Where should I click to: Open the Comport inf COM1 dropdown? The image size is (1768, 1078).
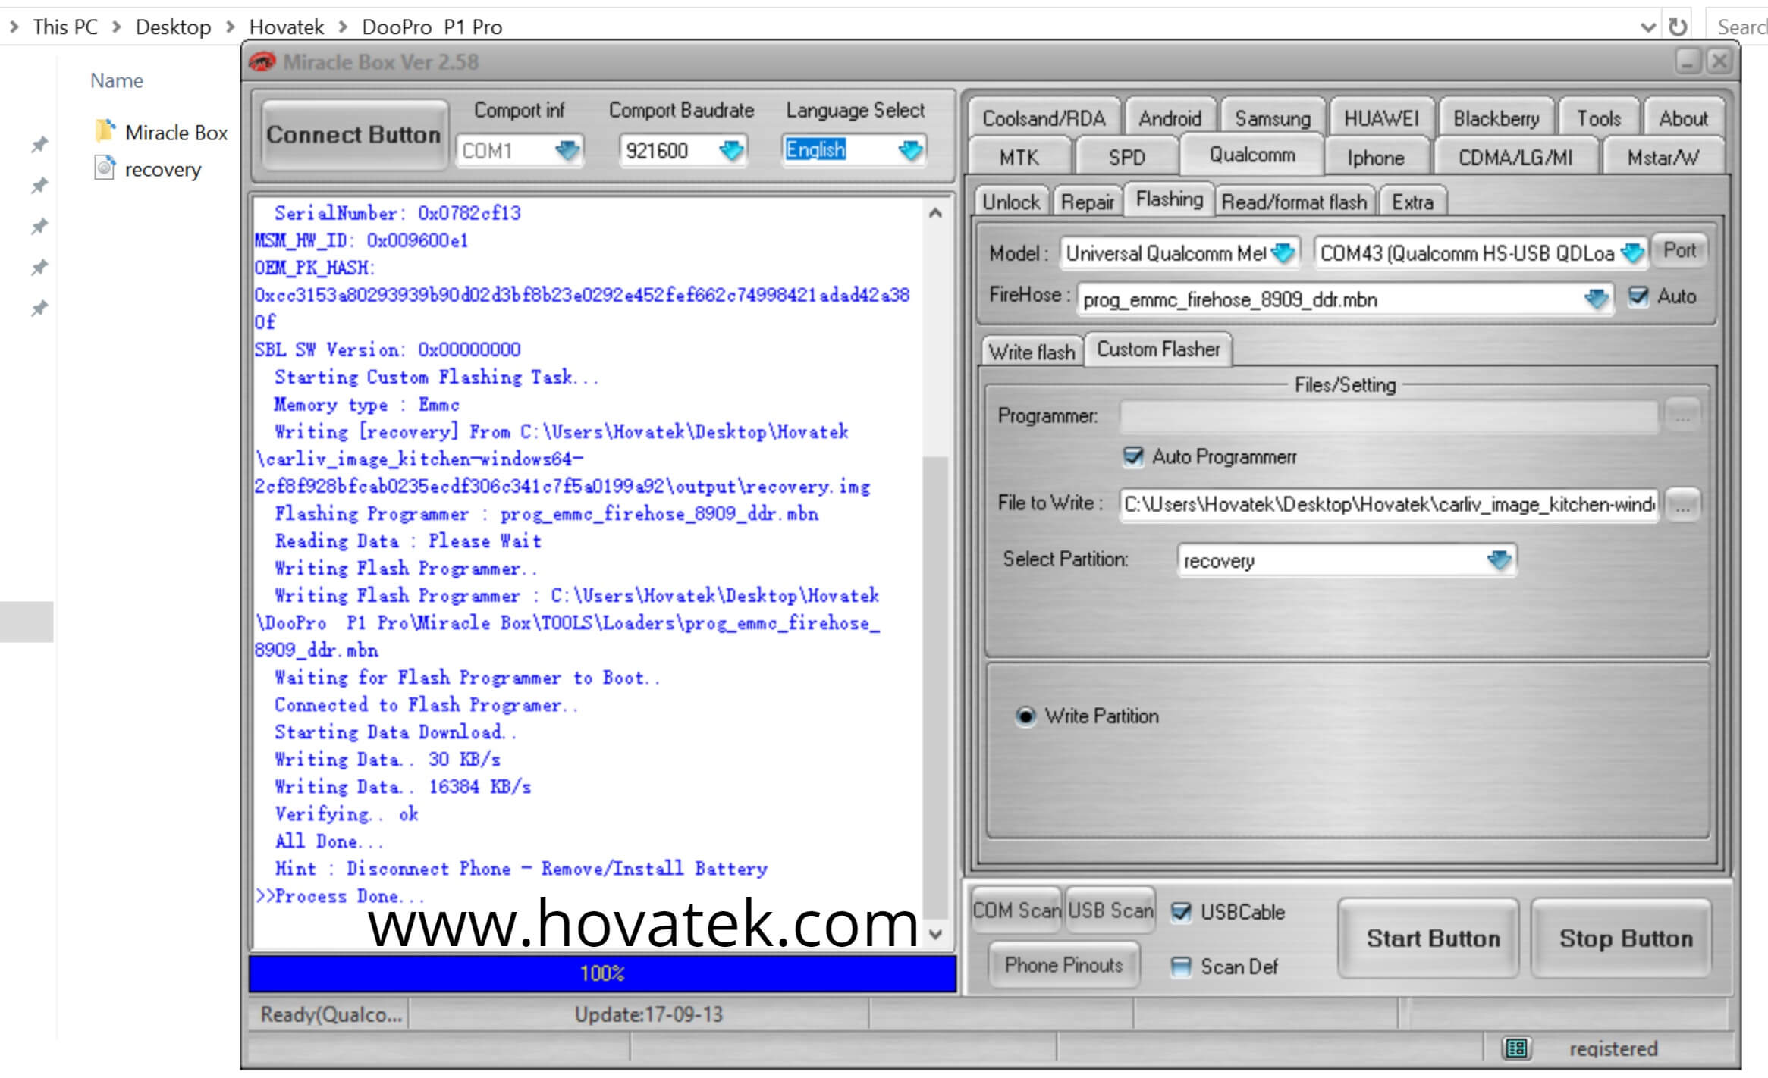click(567, 150)
